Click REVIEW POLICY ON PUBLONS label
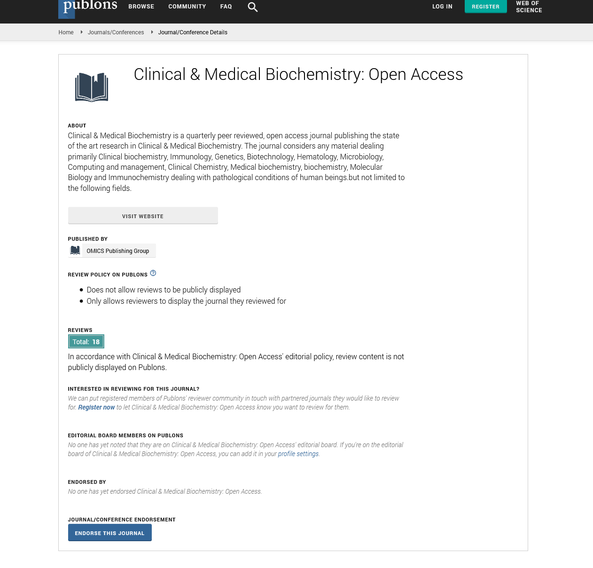 108,275
